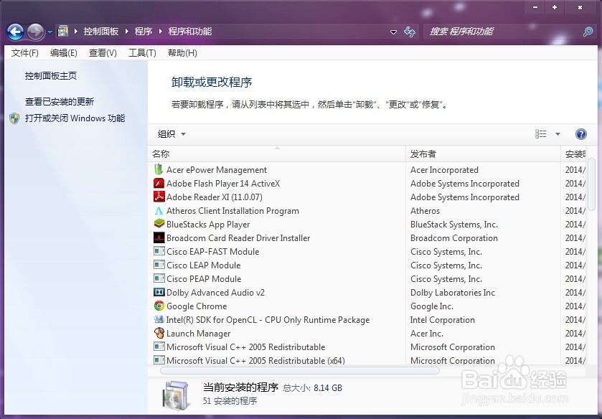Click publisher cell Atheros

425,210
